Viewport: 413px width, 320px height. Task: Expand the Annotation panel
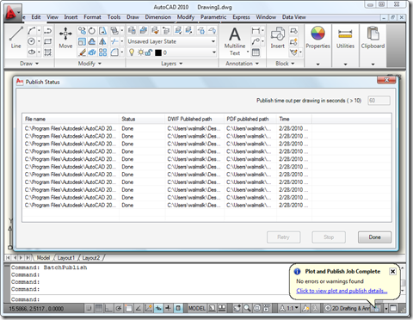tap(242, 64)
